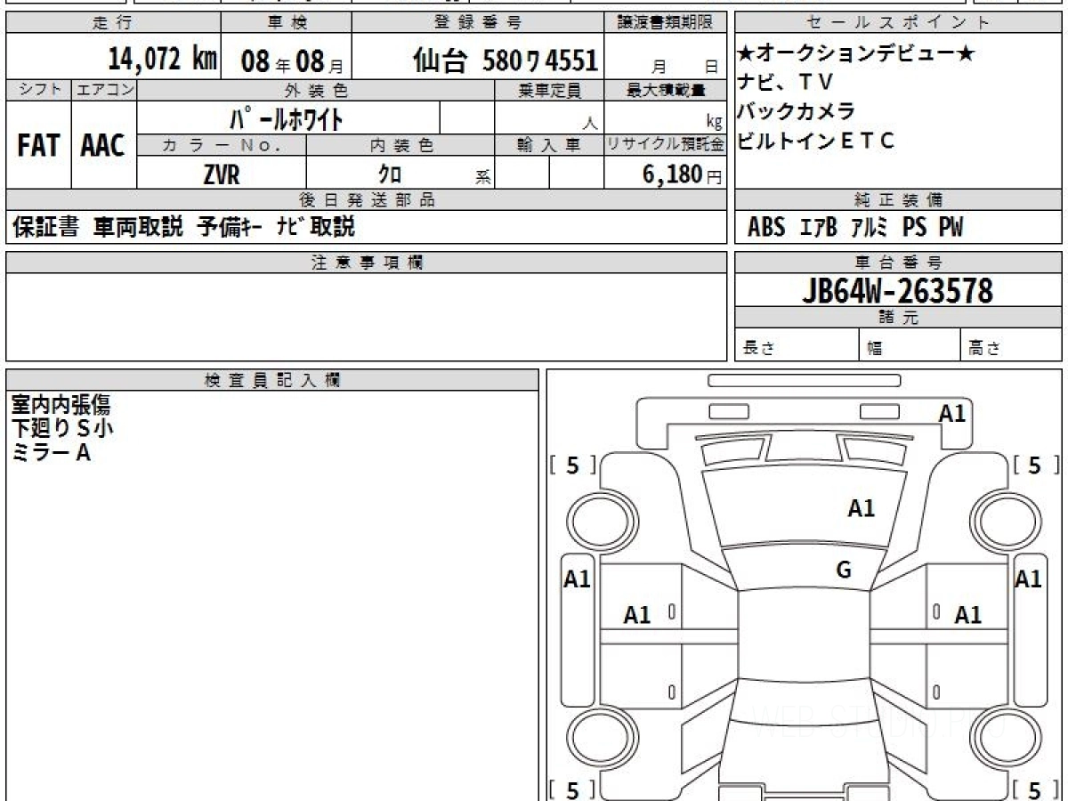1068x801 pixels.
Task: Click the A1 mark on the hood
Action: pyautogui.click(x=862, y=508)
